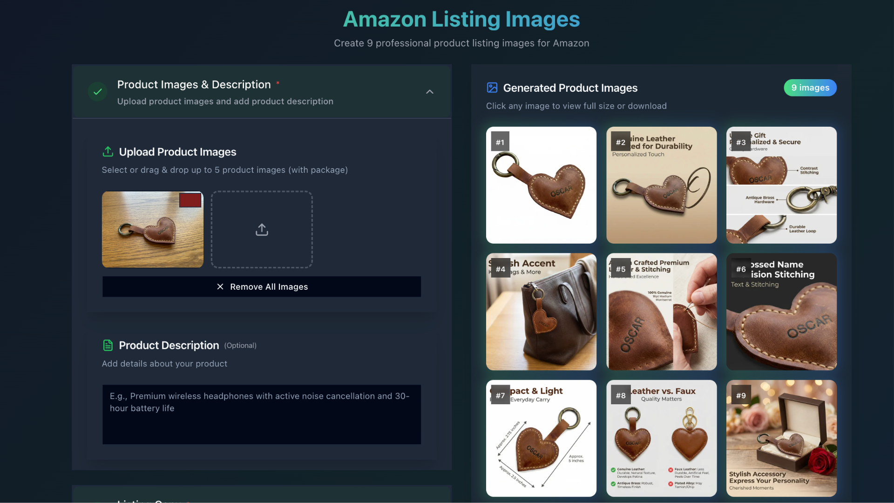The height and width of the screenshot is (503, 894).
Task: Open generated image #9 gift box scene
Action: [781, 438]
